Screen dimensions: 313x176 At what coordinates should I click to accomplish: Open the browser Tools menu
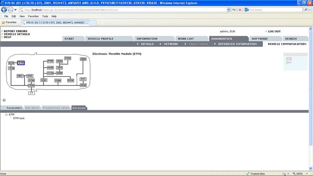click(45, 16)
